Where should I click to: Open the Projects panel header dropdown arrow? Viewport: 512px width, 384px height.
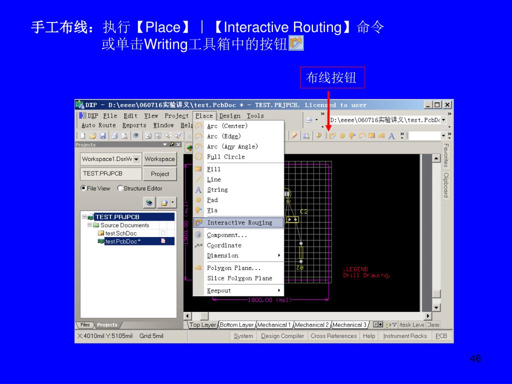pyautogui.click(x=165, y=144)
